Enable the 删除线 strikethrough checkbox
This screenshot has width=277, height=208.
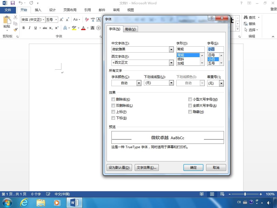click(113, 99)
